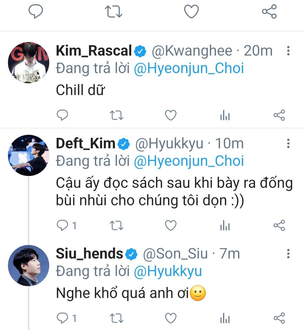Screen dimensions: 305x330
Task: View analytics for Siu_hends' tweet
Action: click(225, 318)
